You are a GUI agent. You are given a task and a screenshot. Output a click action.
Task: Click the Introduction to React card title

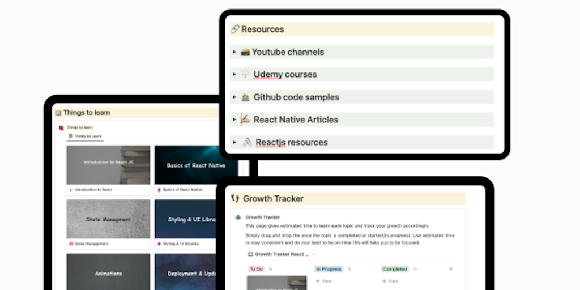point(93,190)
